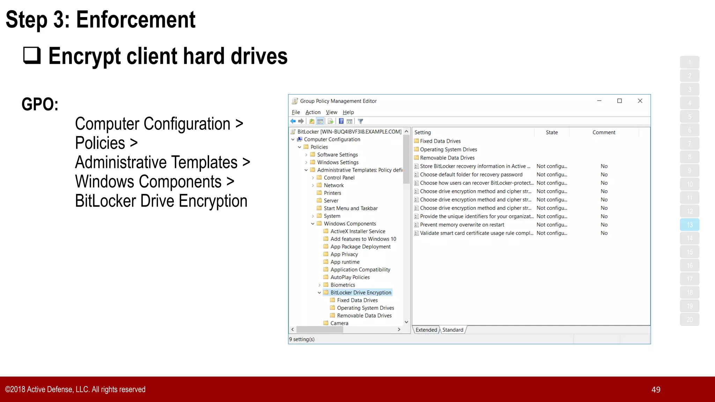715x402 pixels.
Task: Click the blue Help question-mark icon
Action: point(341,121)
